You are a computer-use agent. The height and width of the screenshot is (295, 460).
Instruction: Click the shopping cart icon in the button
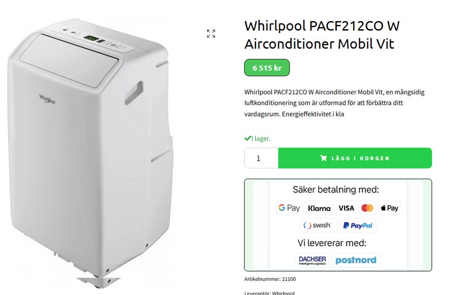323,159
